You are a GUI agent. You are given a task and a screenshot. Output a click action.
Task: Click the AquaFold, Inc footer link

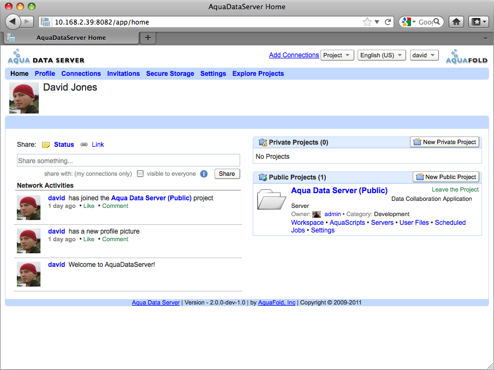point(277,303)
